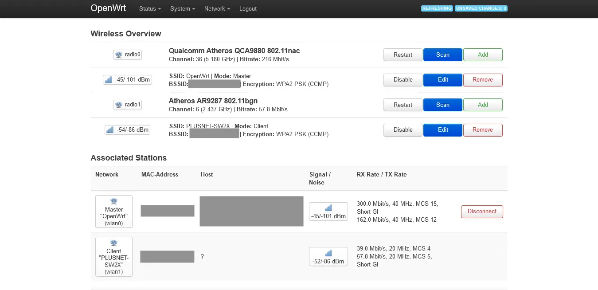The image size is (598, 290).
Task: Restart the radio0 Qualcomm Atheros device
Action: pos(403,55)
